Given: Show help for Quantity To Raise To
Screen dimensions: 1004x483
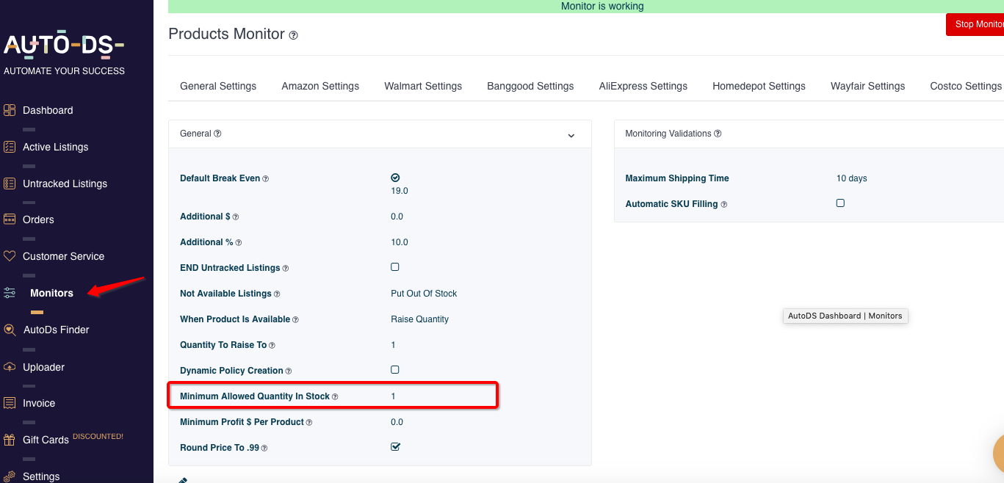Looking at the screenshot, I should 272,346.
